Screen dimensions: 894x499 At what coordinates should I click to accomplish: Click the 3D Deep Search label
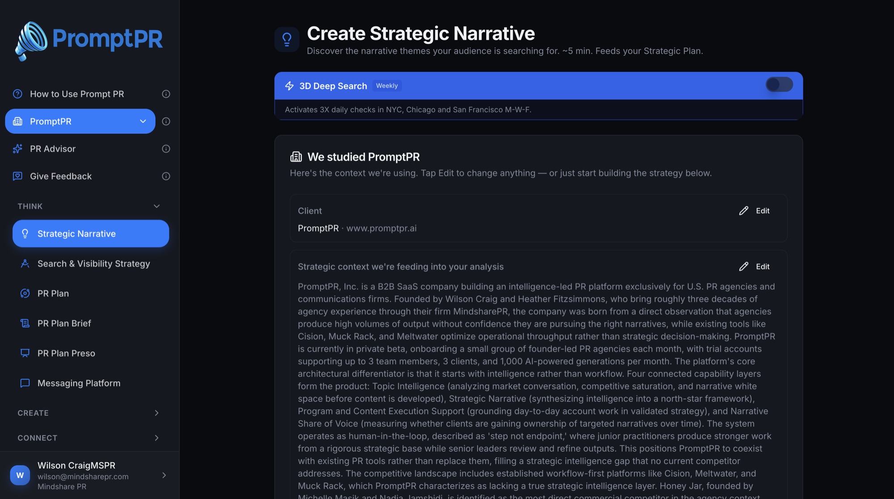[333, 86]
